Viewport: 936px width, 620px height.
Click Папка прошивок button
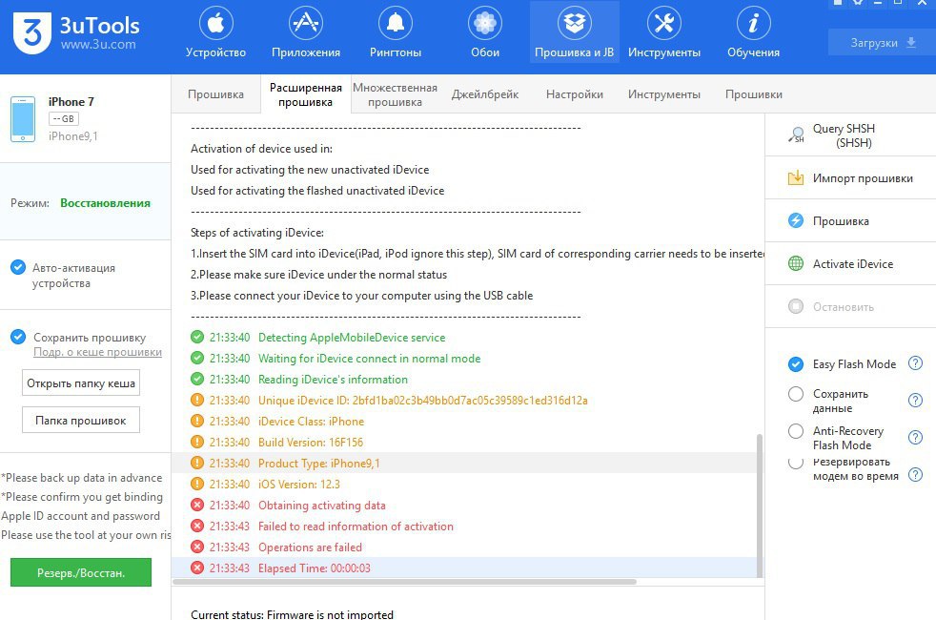click(81, 420)
